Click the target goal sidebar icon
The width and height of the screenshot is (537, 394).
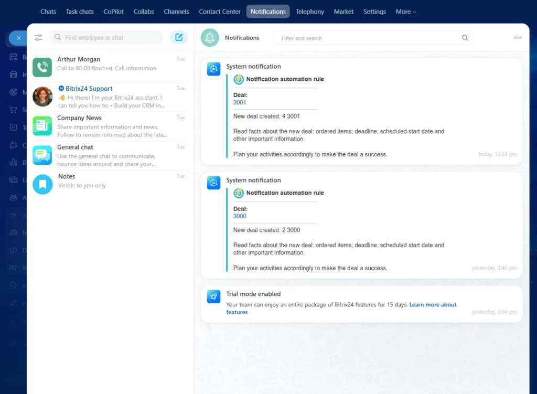coord(13,92)
